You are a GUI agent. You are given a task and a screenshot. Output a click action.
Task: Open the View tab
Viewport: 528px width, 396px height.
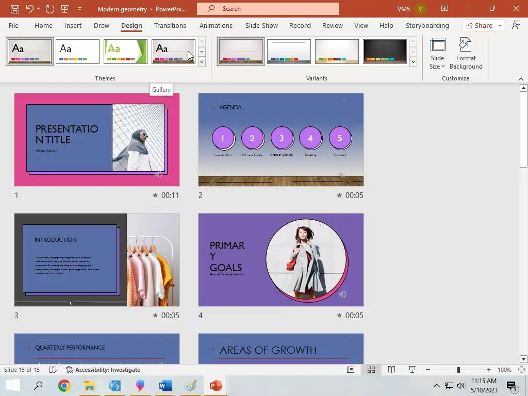361,26
